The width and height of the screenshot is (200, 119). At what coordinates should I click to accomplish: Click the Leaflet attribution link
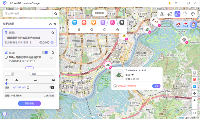(x=180, y=118)
